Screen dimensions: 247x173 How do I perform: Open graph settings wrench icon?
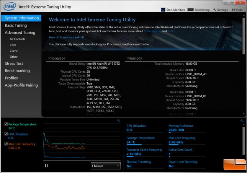pyautogui.click(x=119, y=121)
